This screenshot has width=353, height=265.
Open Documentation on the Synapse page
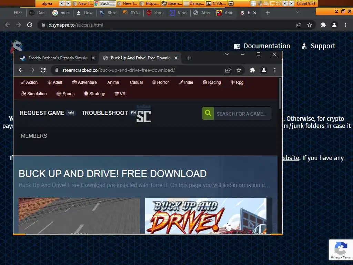pyautogui.click(x=262, y=46)
